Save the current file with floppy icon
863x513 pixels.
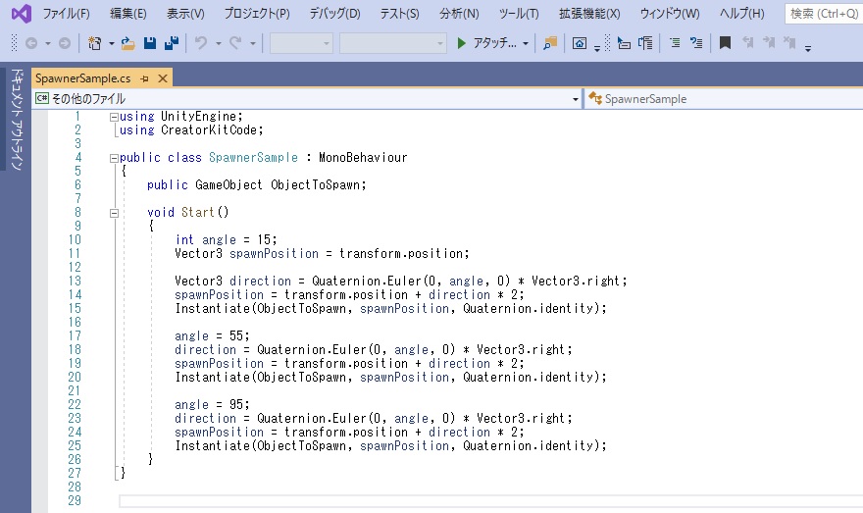click(x=150, y=43)
